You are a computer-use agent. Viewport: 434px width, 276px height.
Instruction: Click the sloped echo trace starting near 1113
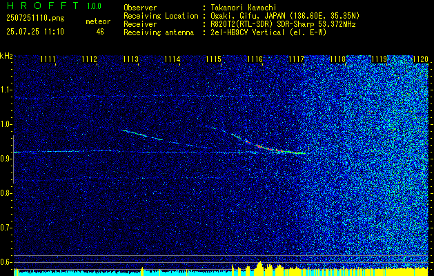coord(141,135)
